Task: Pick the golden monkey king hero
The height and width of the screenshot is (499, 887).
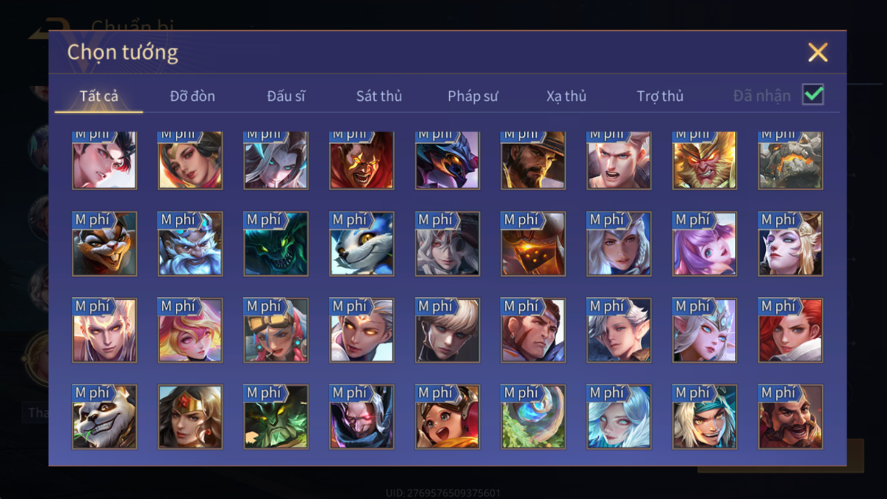Action: (x=704, y=160)
